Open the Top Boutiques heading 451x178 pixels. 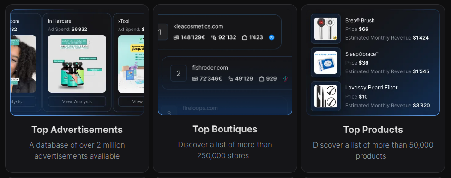click(225, 129)
